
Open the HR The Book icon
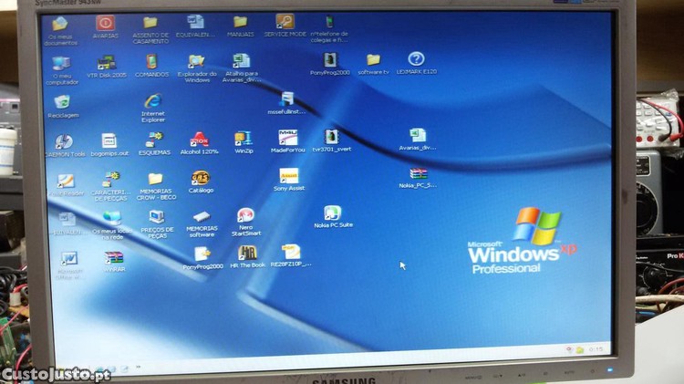[247, 253]
